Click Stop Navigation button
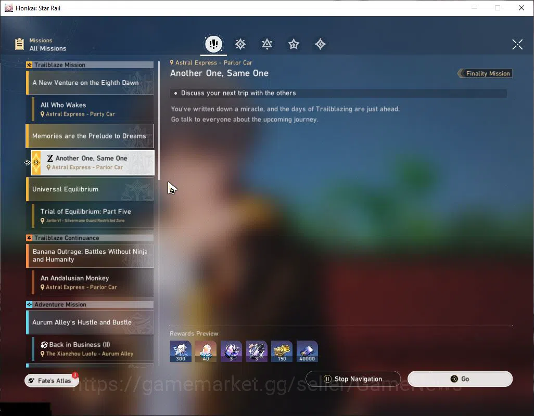The image size is (534, 416). point(353,379)
